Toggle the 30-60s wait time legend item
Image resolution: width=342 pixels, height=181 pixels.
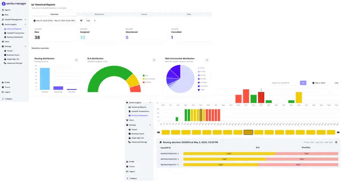coord(202,75)
